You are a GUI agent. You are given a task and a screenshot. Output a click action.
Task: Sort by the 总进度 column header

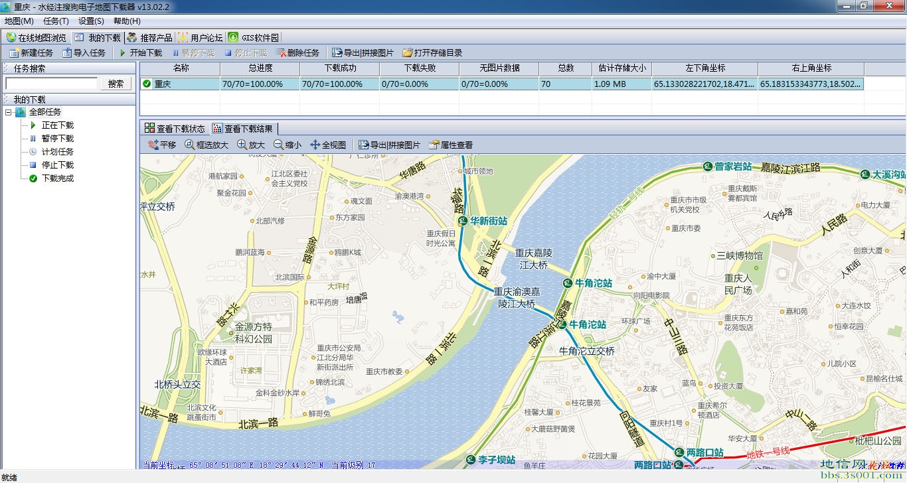point(260,68)
